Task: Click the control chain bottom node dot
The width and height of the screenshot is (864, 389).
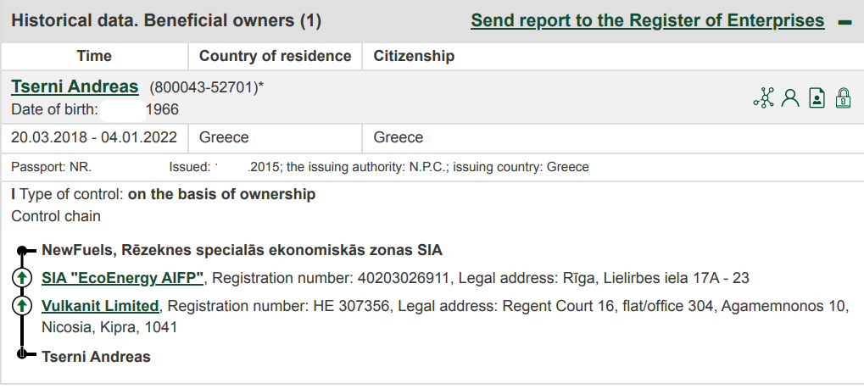Action: (22, 353)
